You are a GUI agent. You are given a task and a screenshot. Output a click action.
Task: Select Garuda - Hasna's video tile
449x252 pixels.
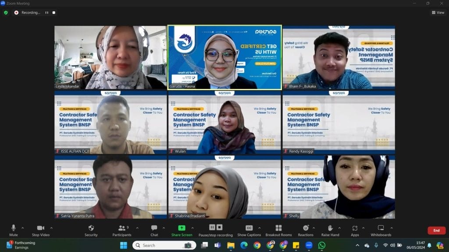(224, 57)
